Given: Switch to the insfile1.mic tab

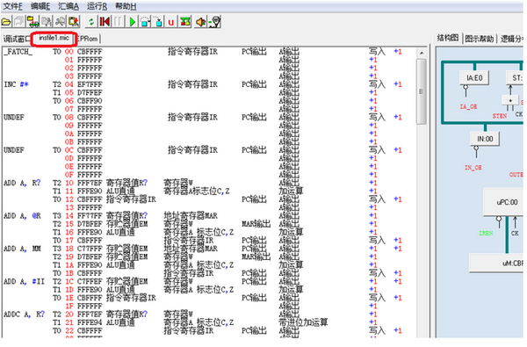Looking at the screenshot, I should click(x=54, y=38).
